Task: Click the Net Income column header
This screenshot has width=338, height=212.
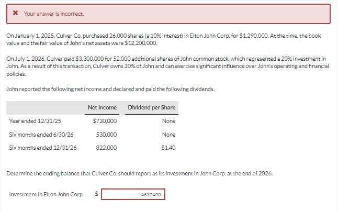Action: pos(102,107)
